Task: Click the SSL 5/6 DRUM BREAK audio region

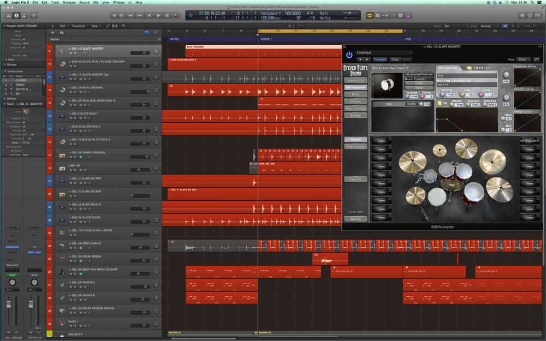Action: [x=330, y=259]
